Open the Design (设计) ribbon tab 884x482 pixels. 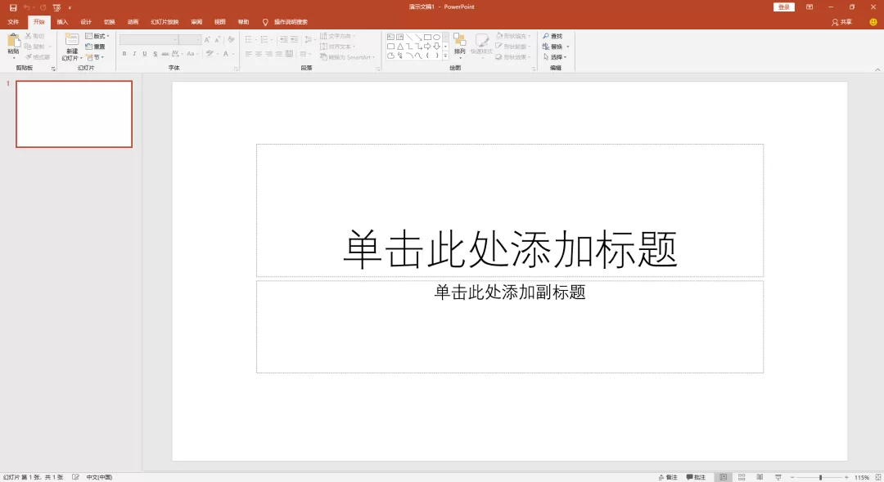point(86,21)
